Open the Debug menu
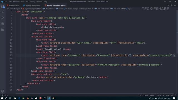This screenshot has width=178, height=100. click(32, 2)
